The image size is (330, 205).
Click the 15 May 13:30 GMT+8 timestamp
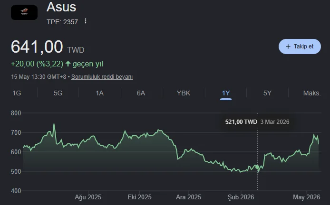point(39,77)
